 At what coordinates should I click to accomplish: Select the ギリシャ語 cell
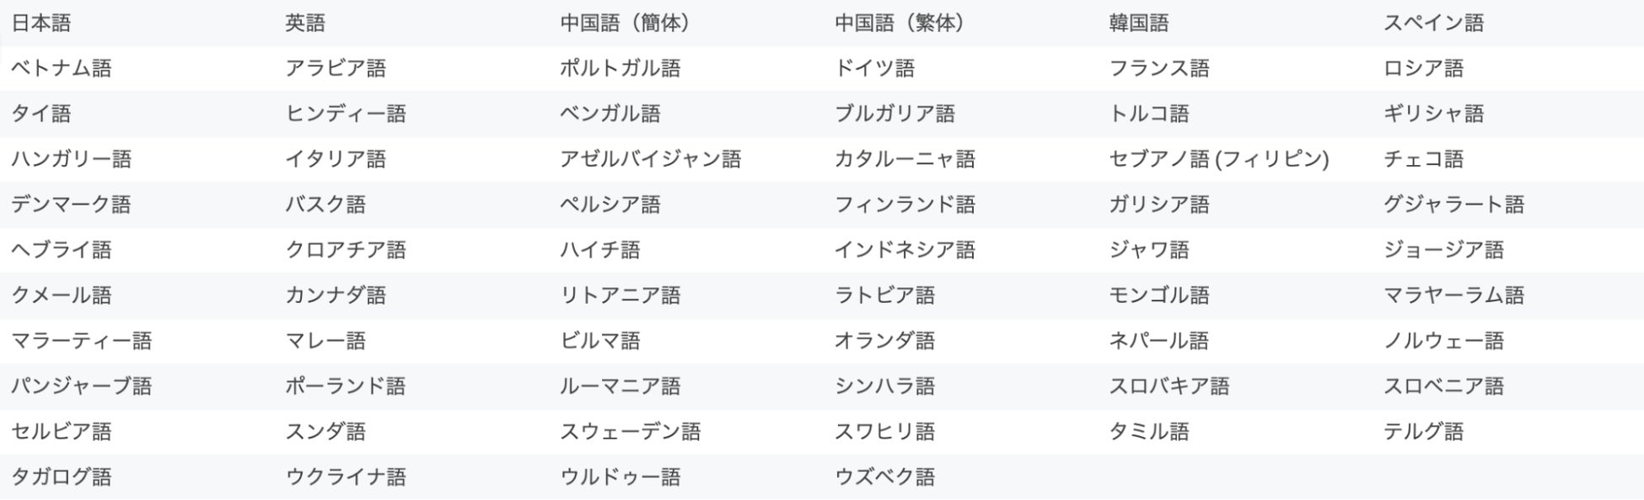[1433, 114]
